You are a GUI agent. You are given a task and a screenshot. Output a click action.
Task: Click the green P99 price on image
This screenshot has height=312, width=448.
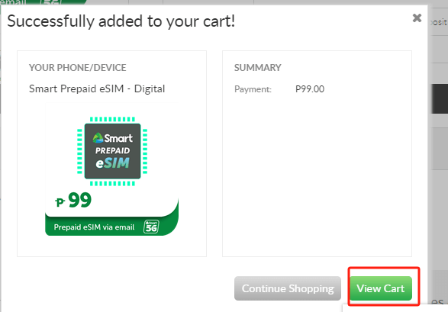tap(73, 200)
